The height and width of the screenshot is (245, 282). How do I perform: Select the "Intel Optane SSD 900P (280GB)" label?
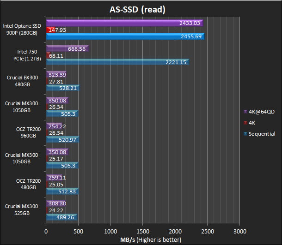click(x=22, y=30)
